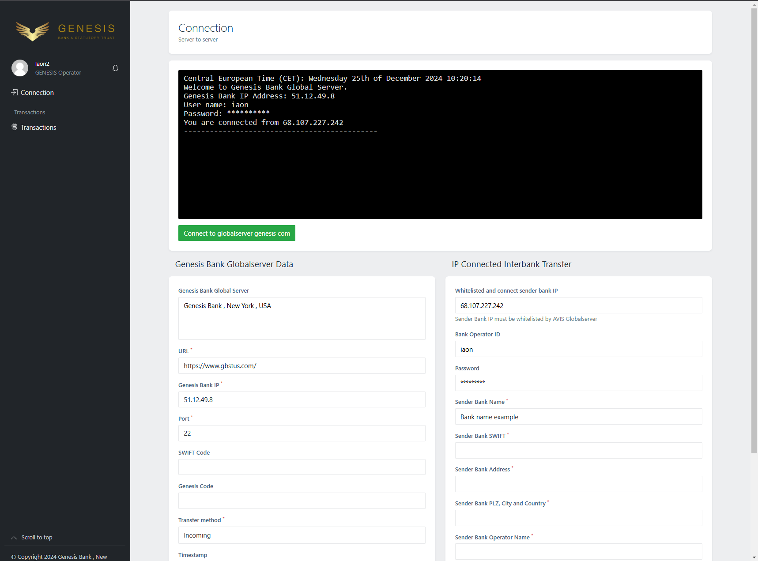Image resolution: width=758 pixels, height=561 pixels.
Task: Open the Transfer method Incoming dropdown
Action: 302,535
